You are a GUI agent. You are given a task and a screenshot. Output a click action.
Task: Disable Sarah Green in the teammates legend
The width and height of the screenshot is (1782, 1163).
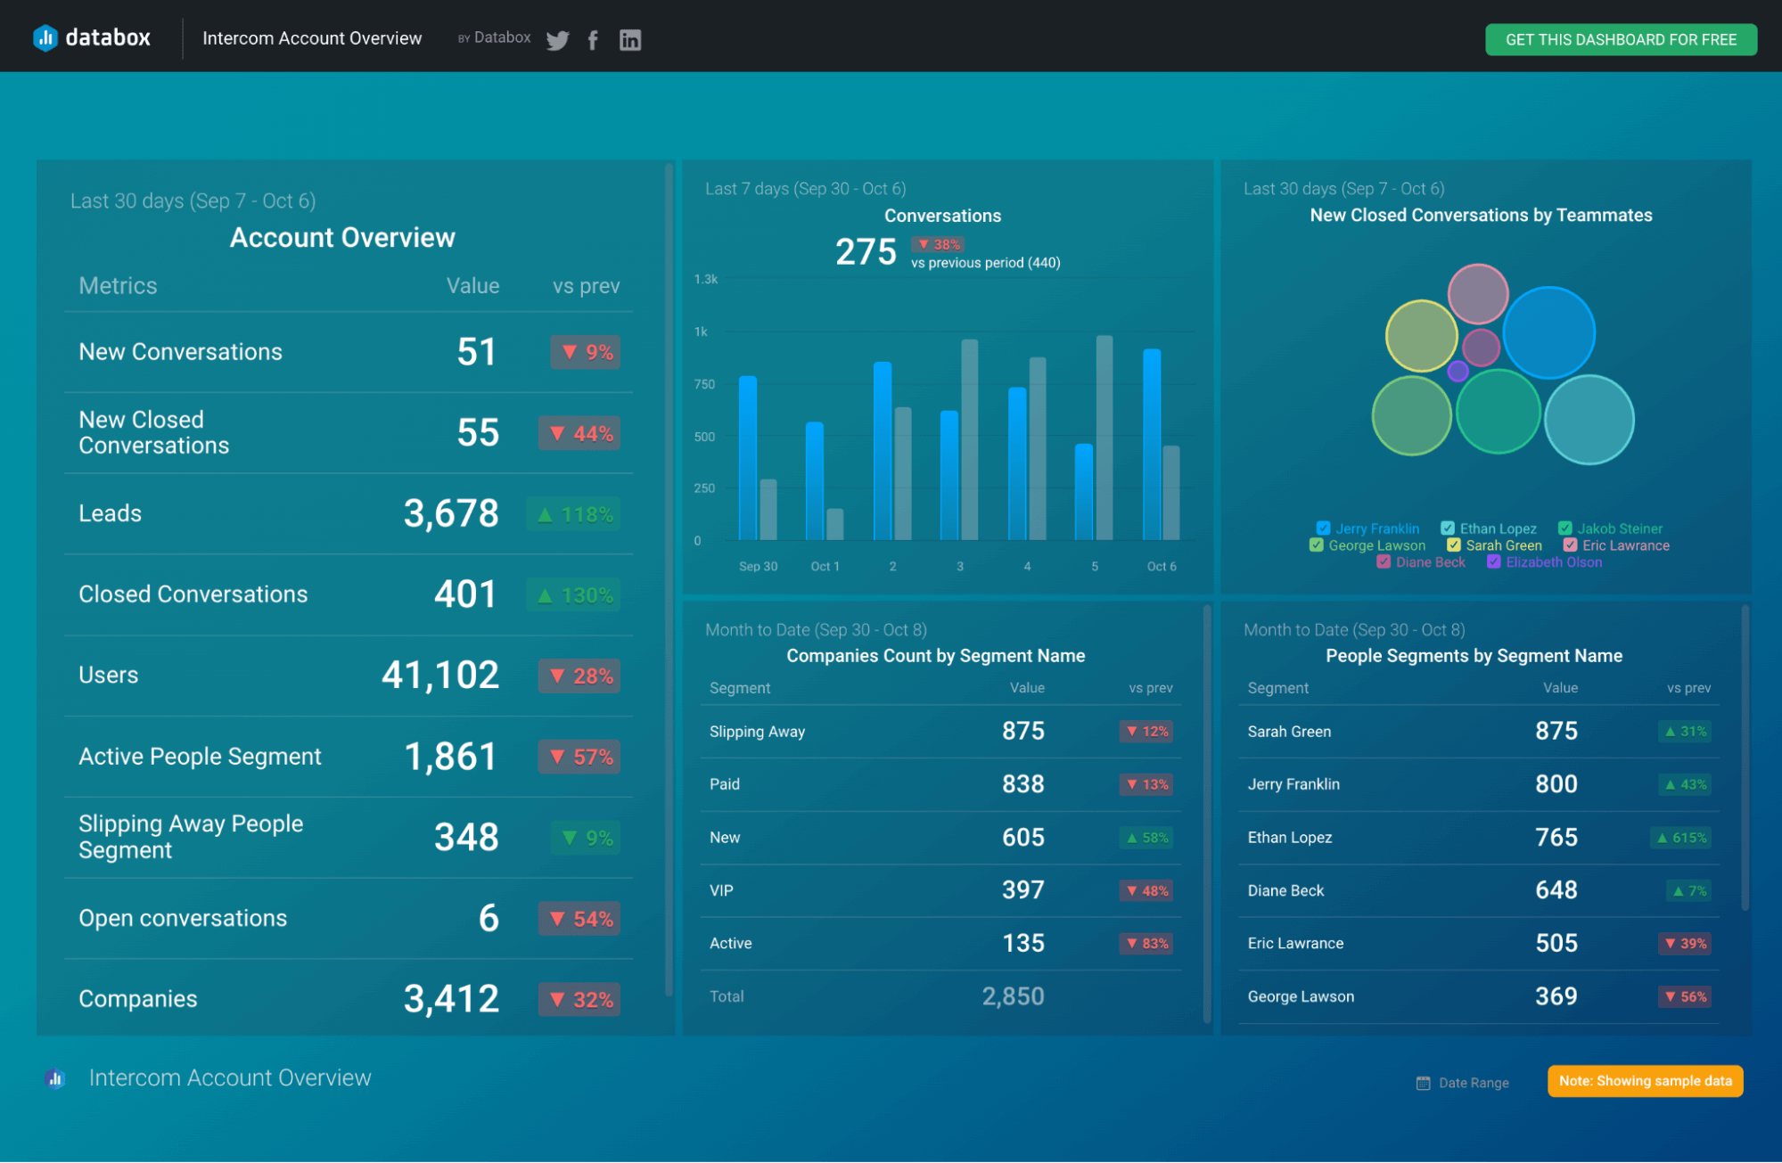point(1454,545)
